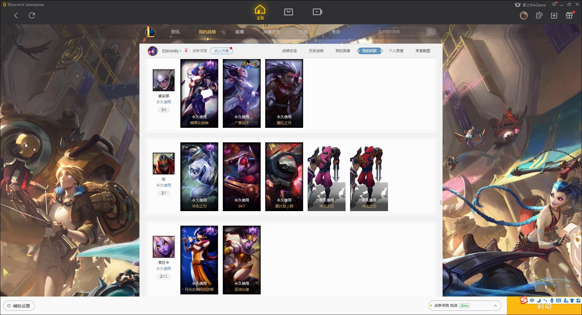The height and width of the screenshot is (315, 582).
Task: Open 掌上WeGame mobile app link
Action: pos(530,5)
